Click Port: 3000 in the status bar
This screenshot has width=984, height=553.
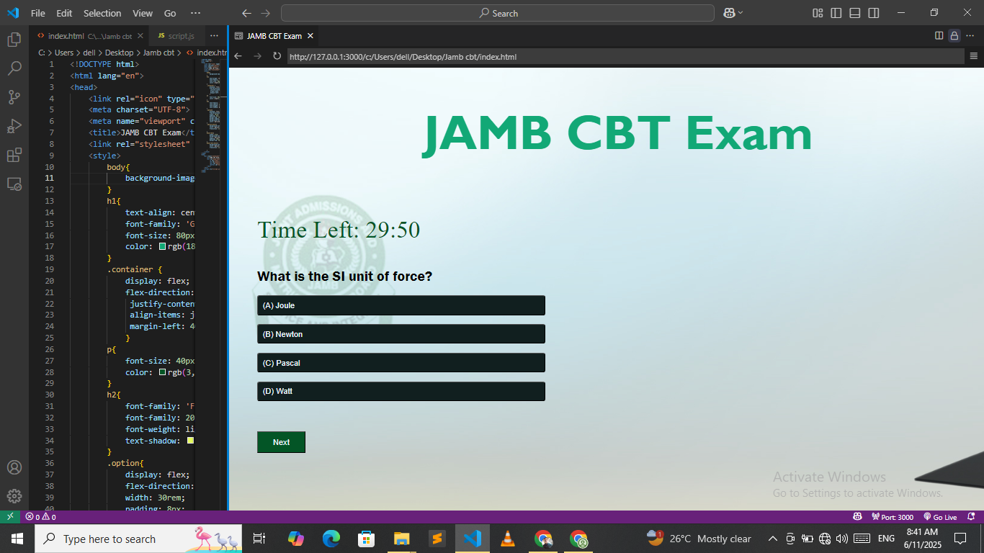click(x=892, y=517)
